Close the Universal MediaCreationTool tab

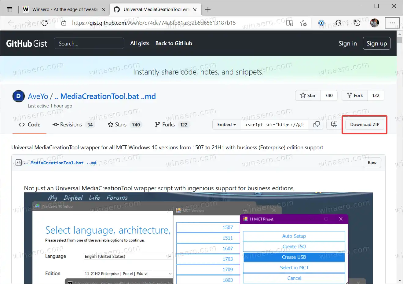click(x=195, y=10)
